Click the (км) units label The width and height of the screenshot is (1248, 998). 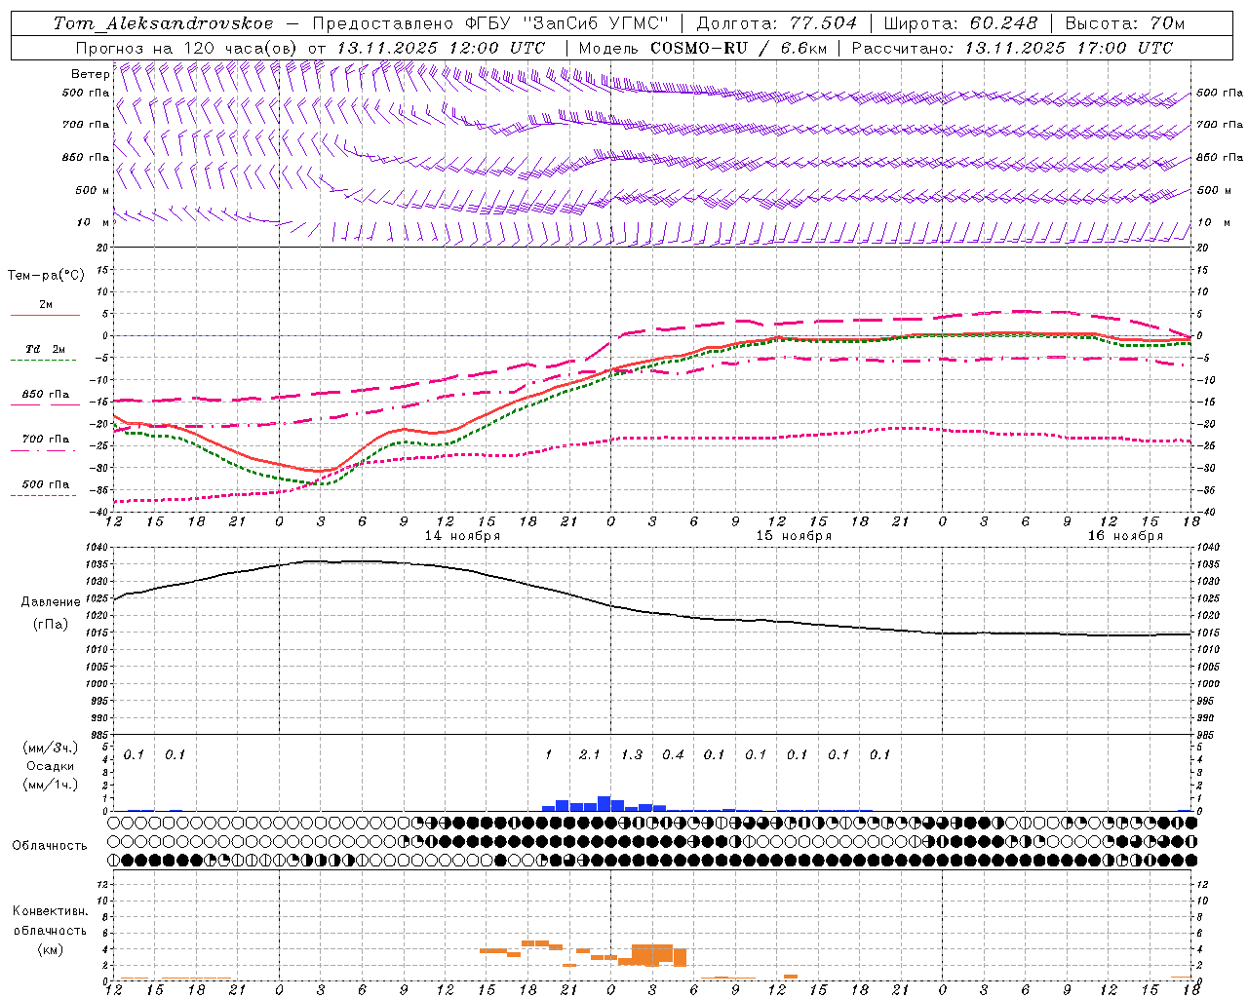click(51, 949)
